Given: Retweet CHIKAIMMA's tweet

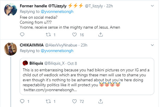Looking at the screenshot, I should click(48, 101).
